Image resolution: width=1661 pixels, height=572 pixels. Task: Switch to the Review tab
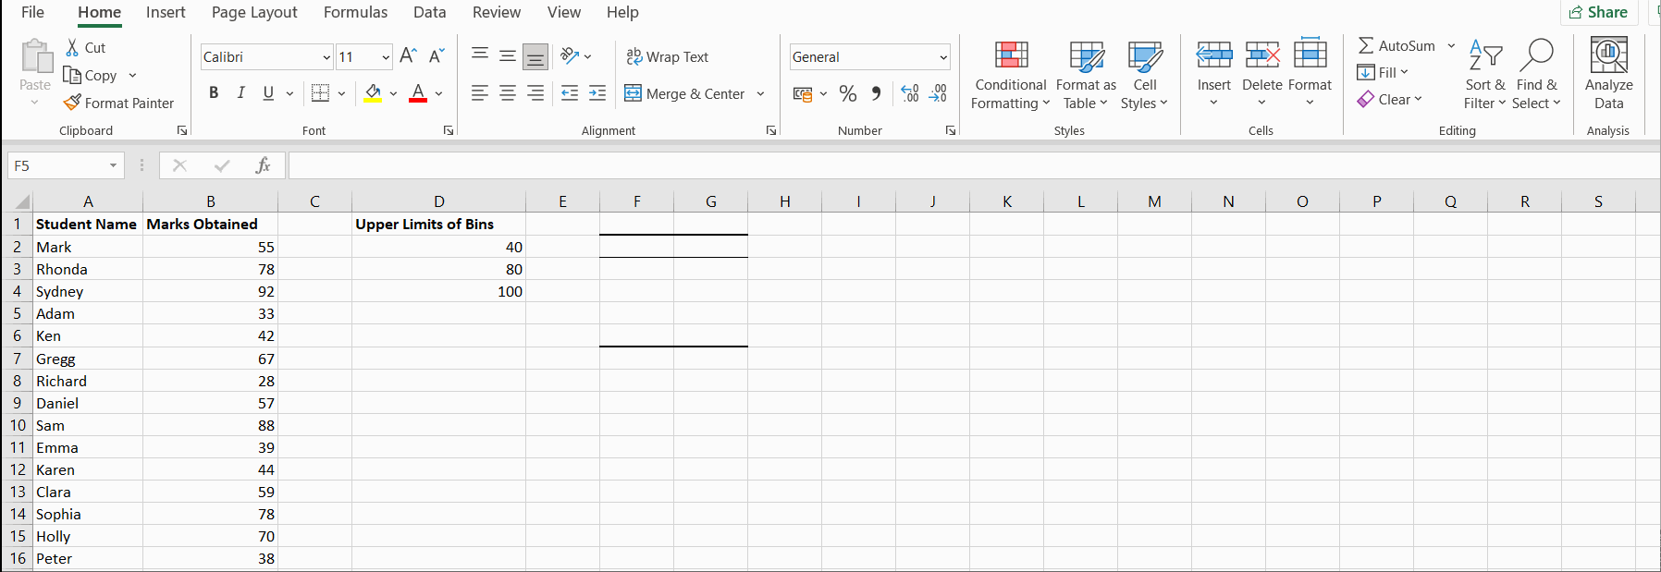[x=497, y=12]
